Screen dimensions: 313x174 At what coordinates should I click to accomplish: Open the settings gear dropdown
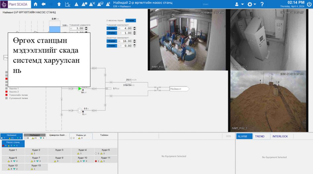pyautogui.click(x=251, y=4)
